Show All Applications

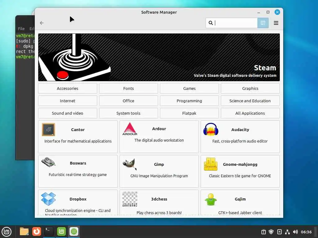pos(250,113)
